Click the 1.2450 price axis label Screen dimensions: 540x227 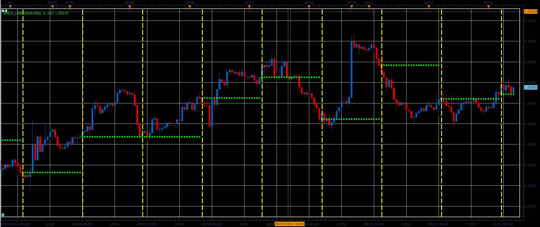530,124
